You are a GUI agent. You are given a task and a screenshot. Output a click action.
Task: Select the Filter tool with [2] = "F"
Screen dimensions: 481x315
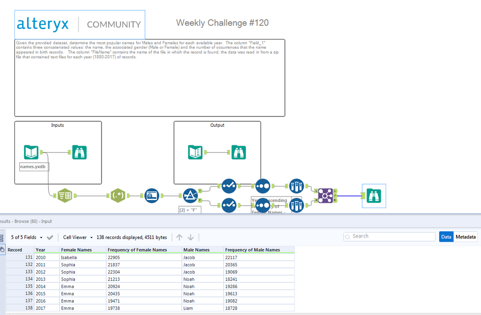click(x=190, y=195)
